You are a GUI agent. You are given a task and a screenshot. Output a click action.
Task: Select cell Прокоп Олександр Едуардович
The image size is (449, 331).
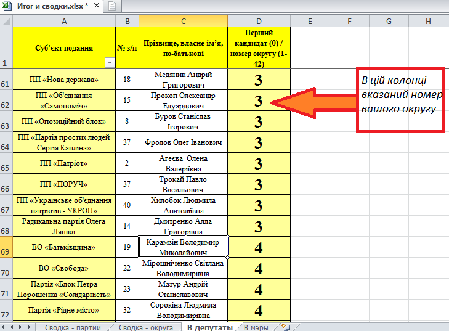tap(184, 100)
